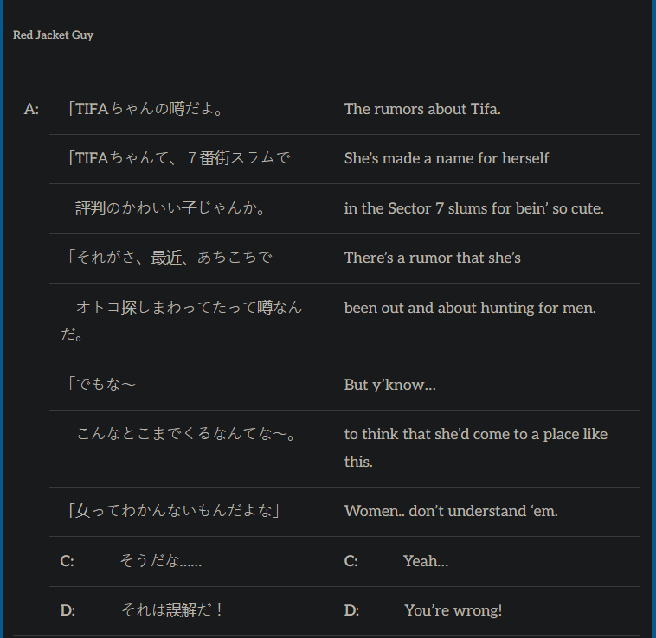Click the speaker label "A:"

[31, 109]
